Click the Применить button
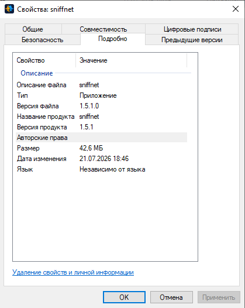Viewport: 245px width, 308px height. click(x=219, y=297)
